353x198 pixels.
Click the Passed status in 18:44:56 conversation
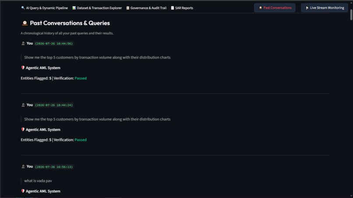click(x=81, y=78)
